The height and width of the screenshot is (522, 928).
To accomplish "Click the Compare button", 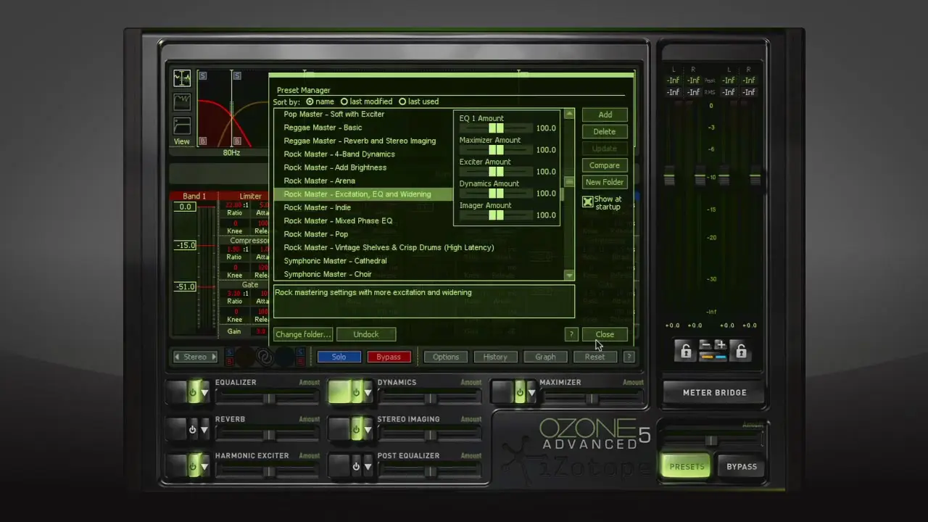I will 605,165.
